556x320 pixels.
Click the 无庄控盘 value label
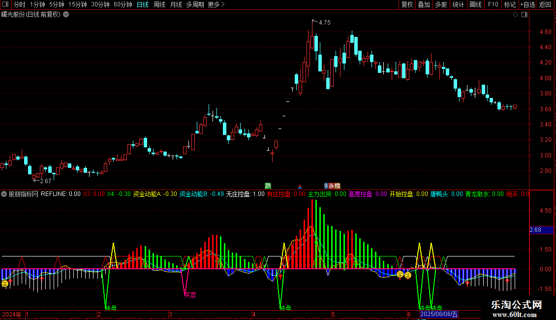246,194
